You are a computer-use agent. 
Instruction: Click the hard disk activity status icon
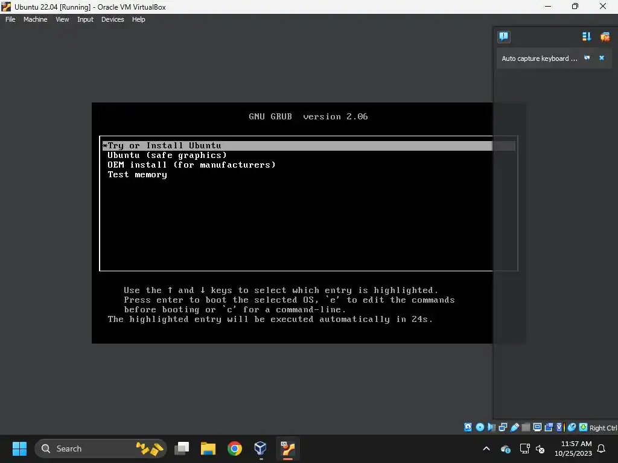point(468,427)
